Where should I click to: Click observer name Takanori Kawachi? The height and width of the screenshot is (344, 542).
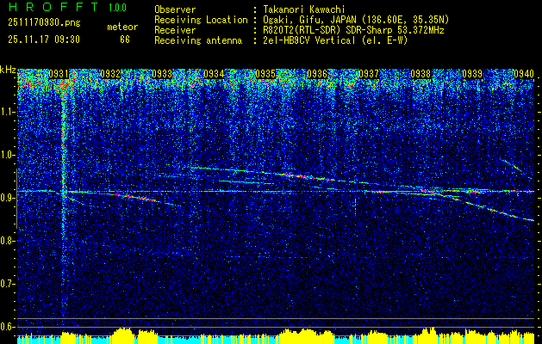[304, 9]
